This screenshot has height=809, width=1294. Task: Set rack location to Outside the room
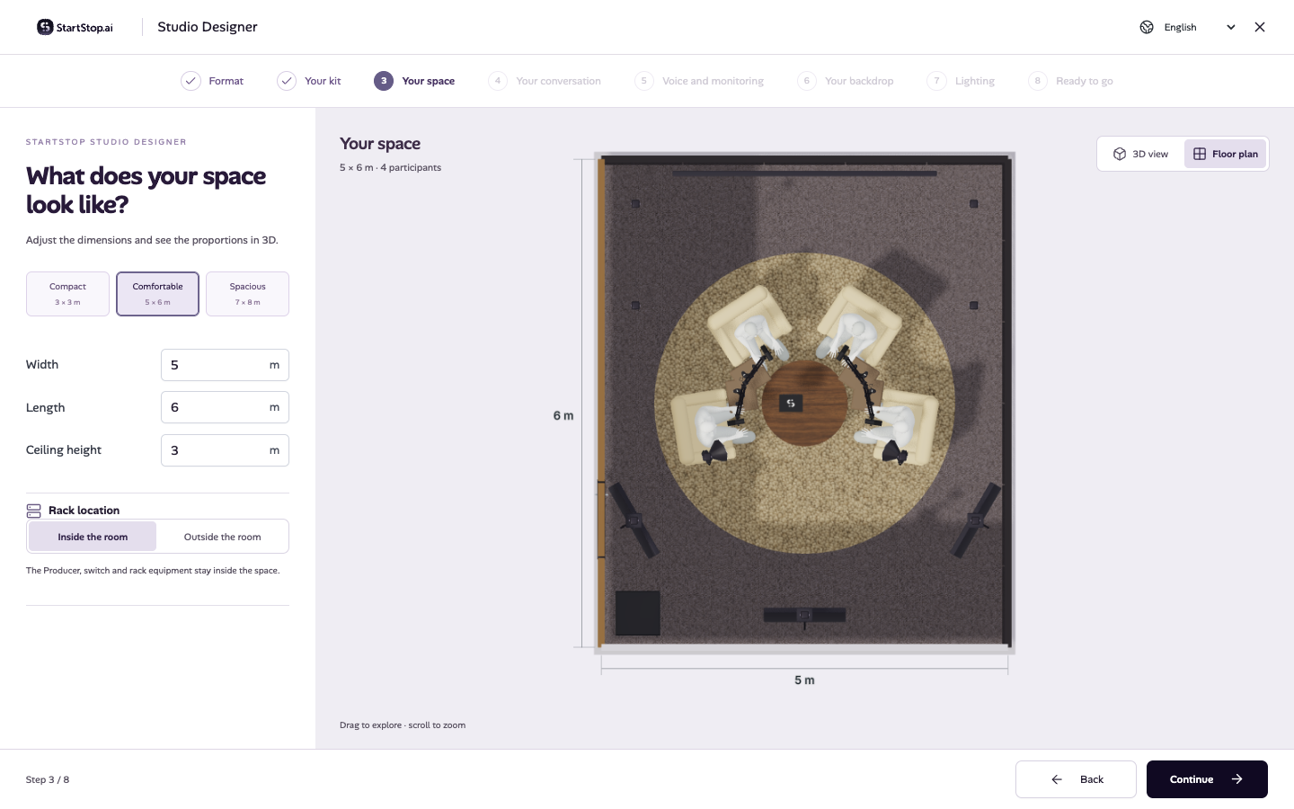pos(222,537)
